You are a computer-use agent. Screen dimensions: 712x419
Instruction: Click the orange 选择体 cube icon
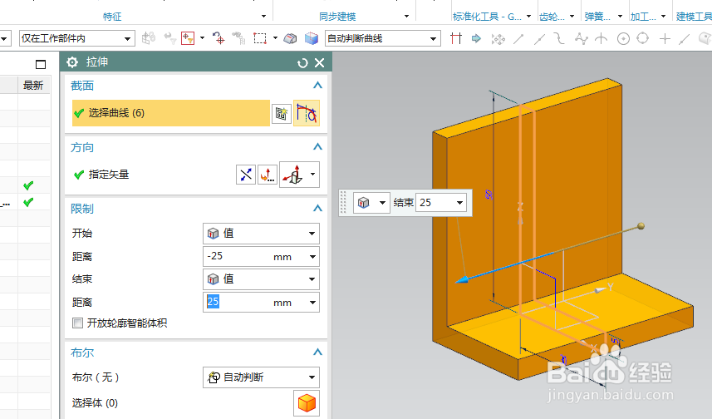click(307, 403)
